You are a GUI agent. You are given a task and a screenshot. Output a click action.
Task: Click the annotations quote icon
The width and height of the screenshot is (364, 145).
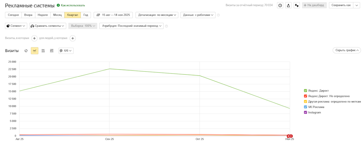click(296, 5)
